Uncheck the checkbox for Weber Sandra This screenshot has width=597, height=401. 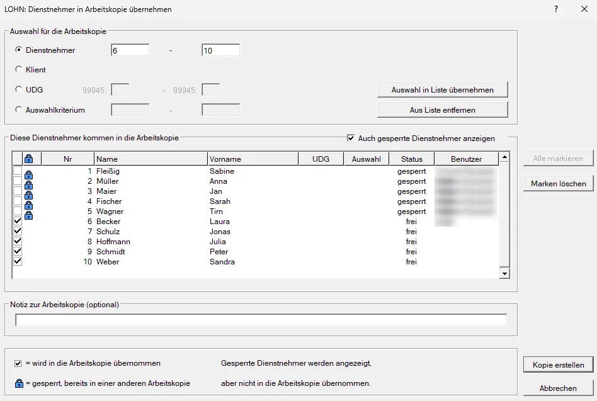coord(18,261)
